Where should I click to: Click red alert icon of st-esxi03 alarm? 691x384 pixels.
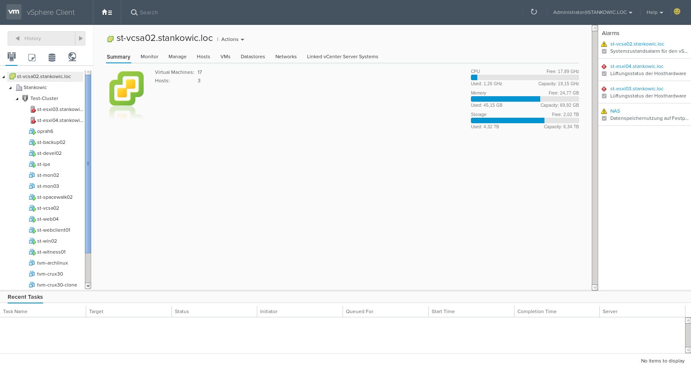point(604,89)
